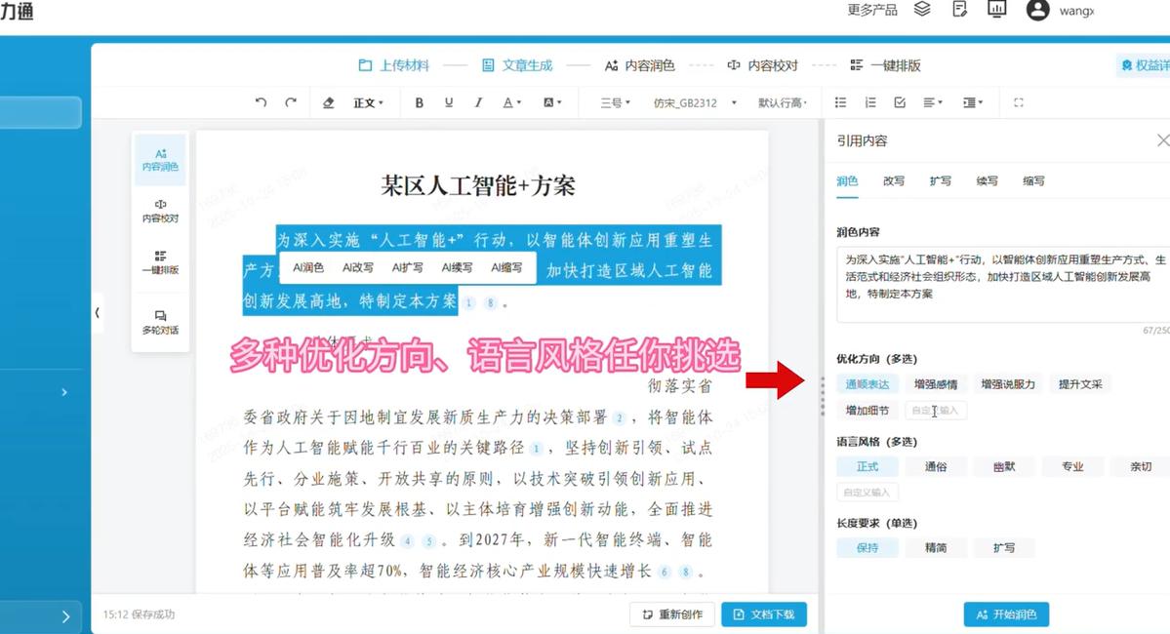
Task: Click the redo arrow in the toolbar
Action: [x=290, y=102]
